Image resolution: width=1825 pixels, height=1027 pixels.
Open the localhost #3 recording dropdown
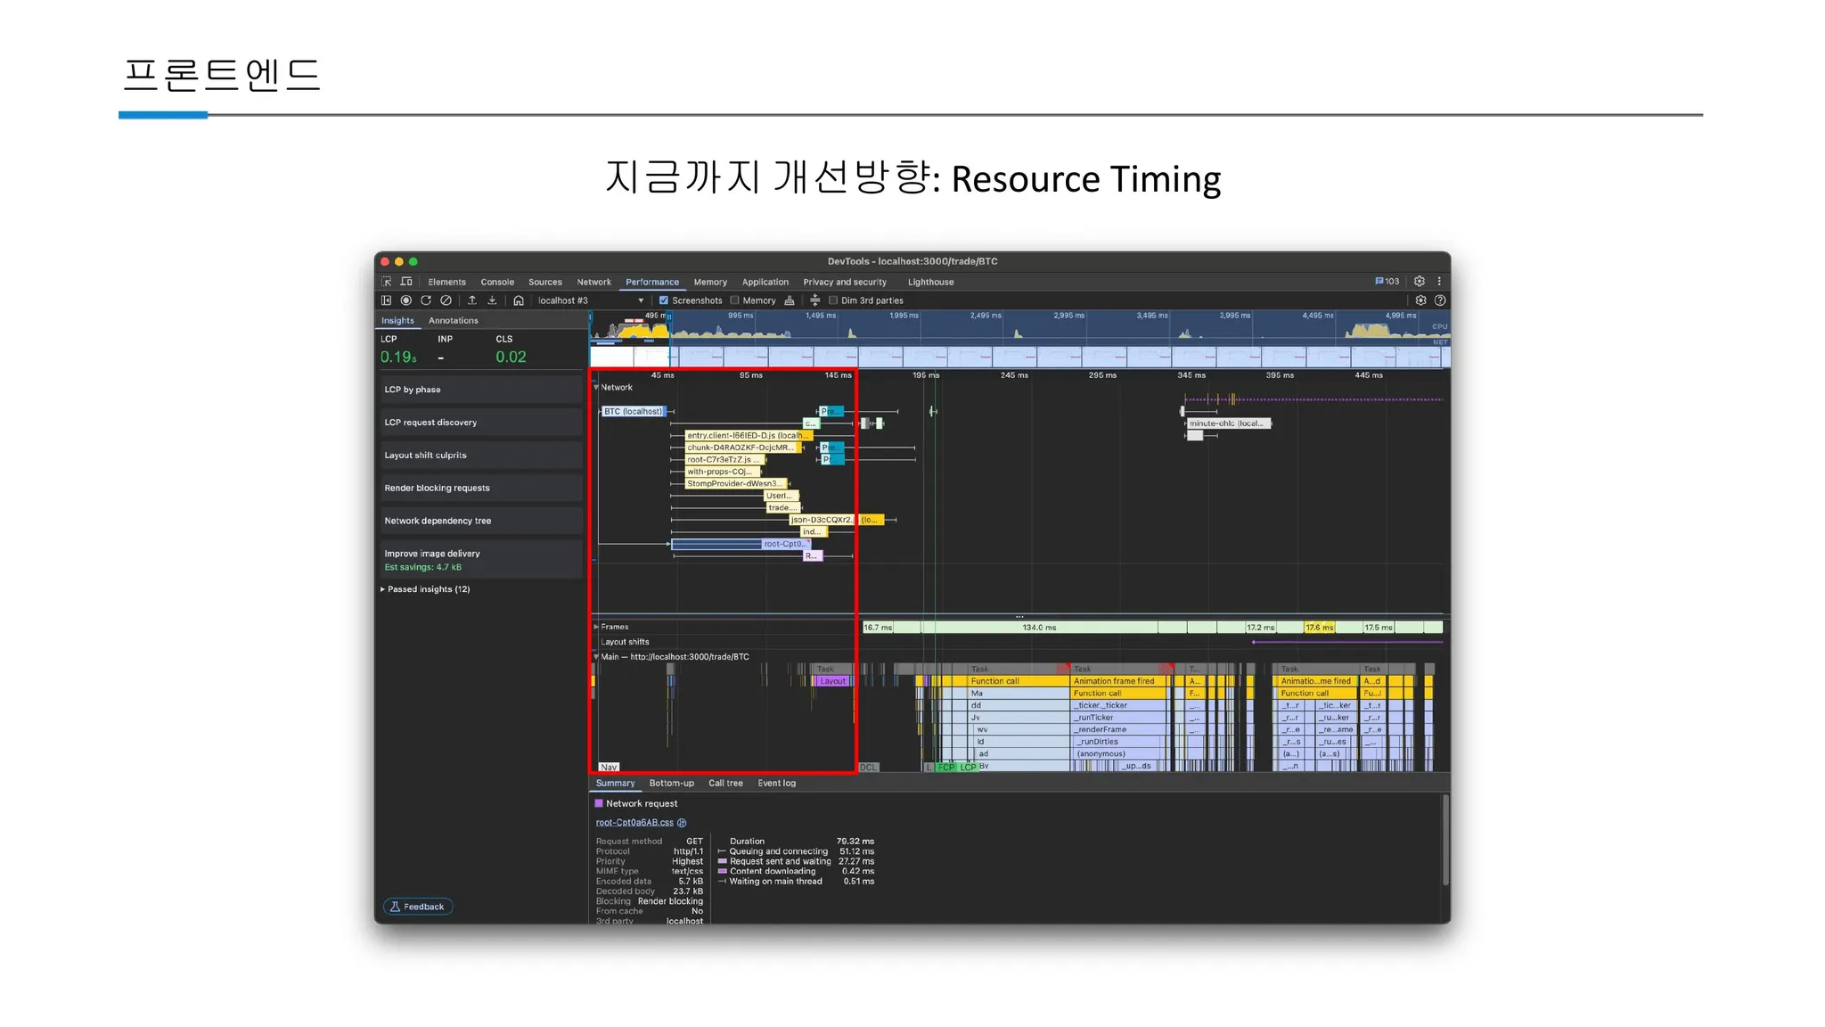click(x=590, y=300)
